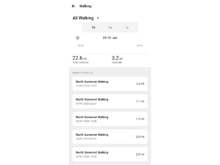The height and width of the screenshot is (165, 220).
Task: Click the Total Distance label text
Action: coord(80,63)
